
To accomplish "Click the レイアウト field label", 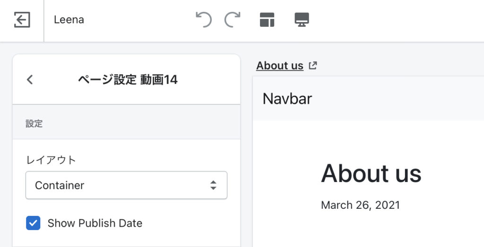I will [51, 160].
